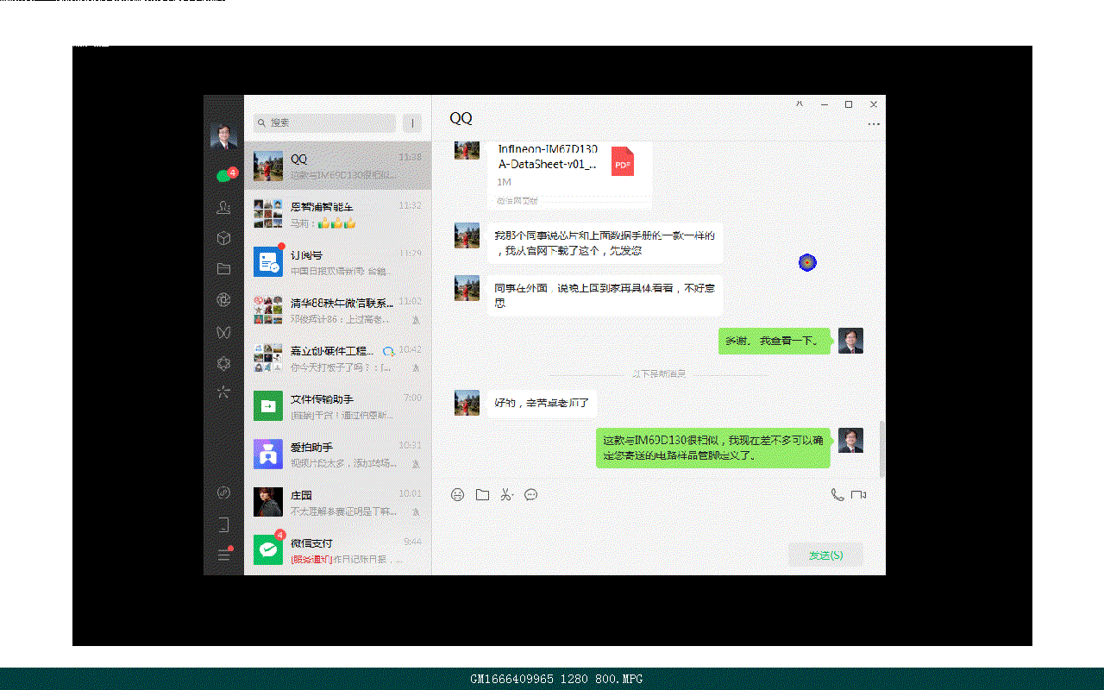Open the 嘉立创·硬件工程 group chat
This screenshot has height=690, width=1104.
tap(337, 358)
